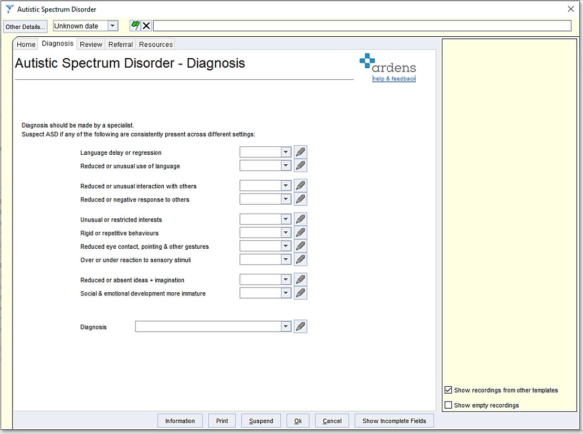Close the Autistic Spectrum Disorder window

tap(571, 9)
